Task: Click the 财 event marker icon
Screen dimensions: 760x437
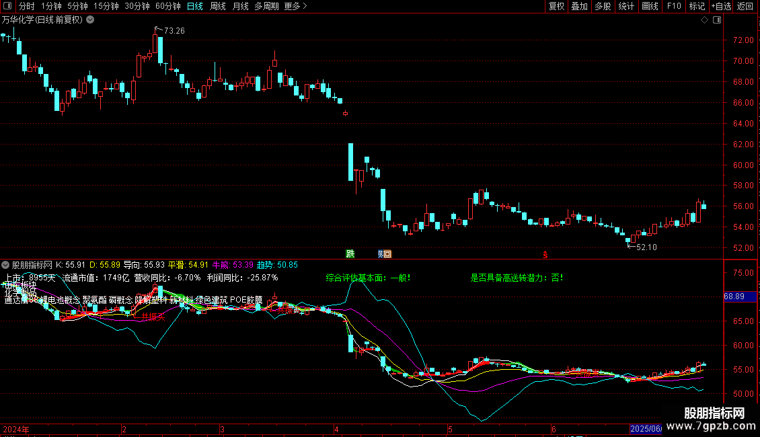Action: pyautogui.click(x=381, y=253)
